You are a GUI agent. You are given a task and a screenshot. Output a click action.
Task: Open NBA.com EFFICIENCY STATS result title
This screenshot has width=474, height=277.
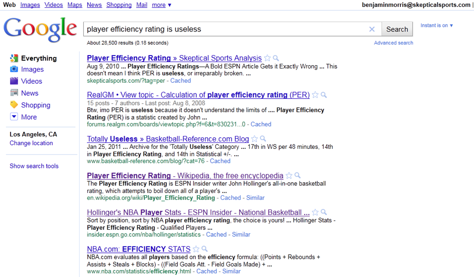click(139, 249)
